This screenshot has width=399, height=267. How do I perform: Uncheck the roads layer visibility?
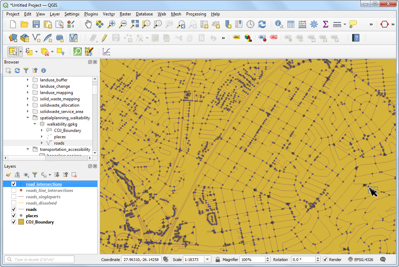pos(13,209)
